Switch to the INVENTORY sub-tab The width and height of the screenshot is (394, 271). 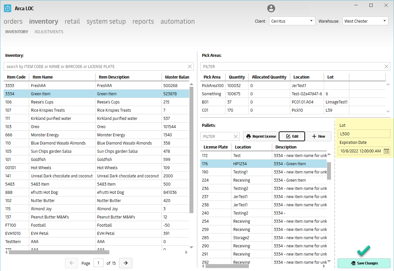coord(17,32)
